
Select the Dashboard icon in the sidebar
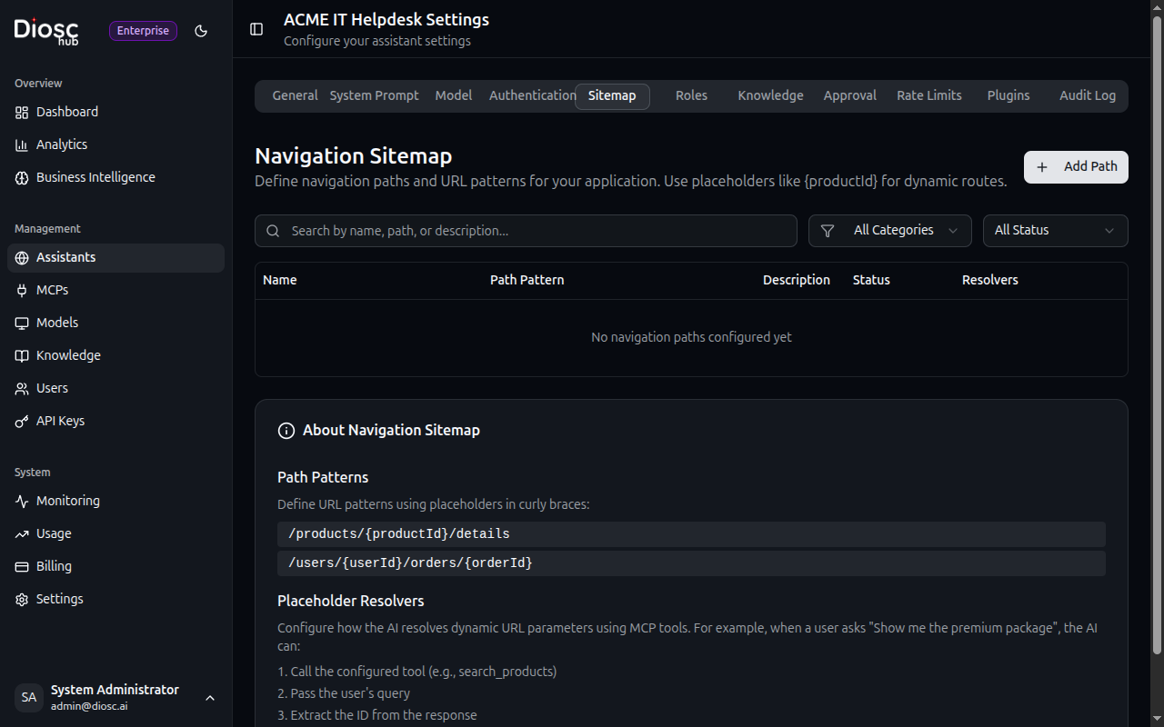(x=22, y=112)
